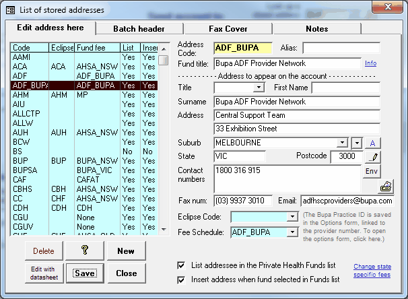This screenshot has width=408, height=299.
Task: Click the Email field
Action: pos(347,201)
